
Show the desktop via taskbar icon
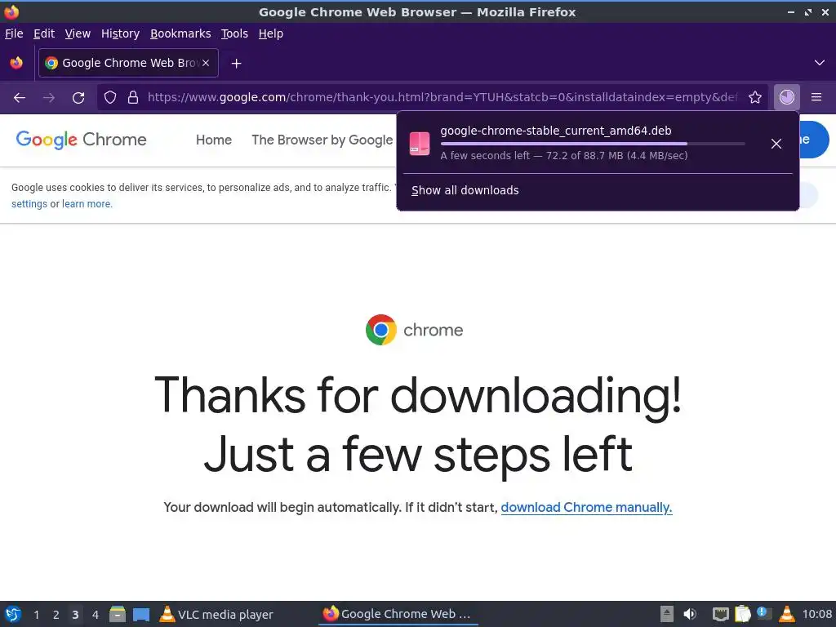(x=141, y=614)
